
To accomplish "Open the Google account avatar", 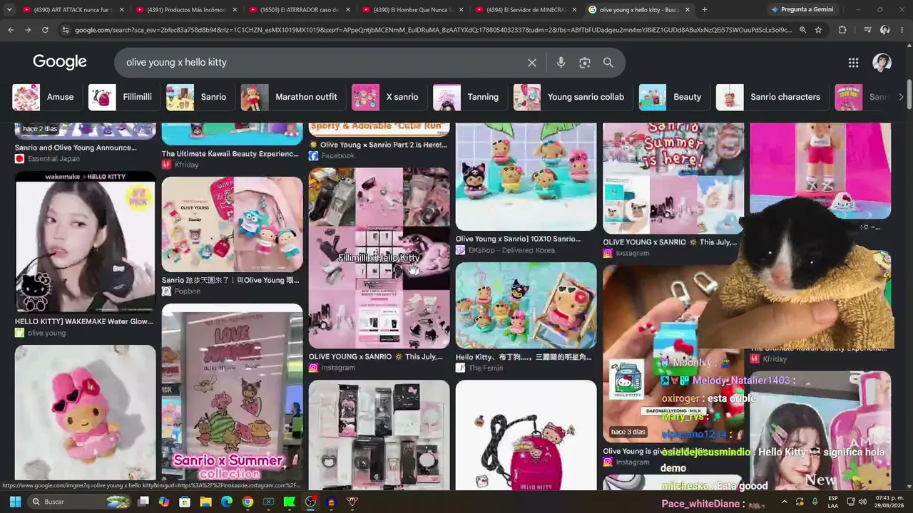I will pos(882,63).
